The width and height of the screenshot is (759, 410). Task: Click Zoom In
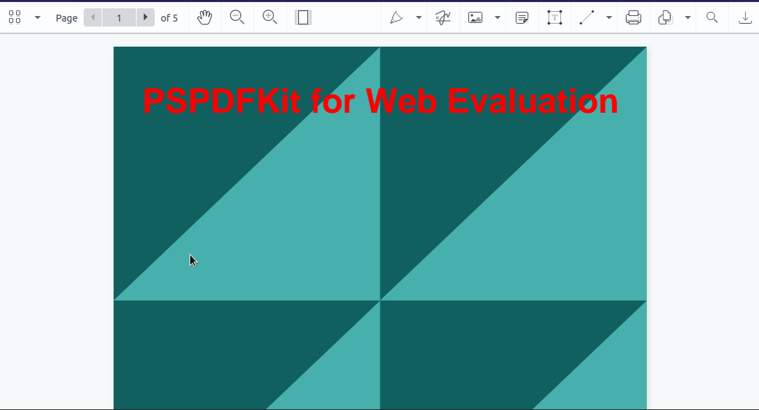click(x=270, y=17)
